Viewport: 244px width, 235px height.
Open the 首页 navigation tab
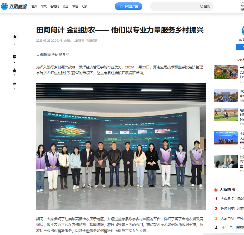coord(34,6)
